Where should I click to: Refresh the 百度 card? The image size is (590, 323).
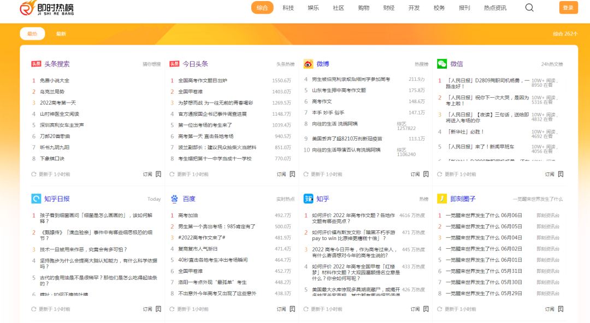[172, 309]
